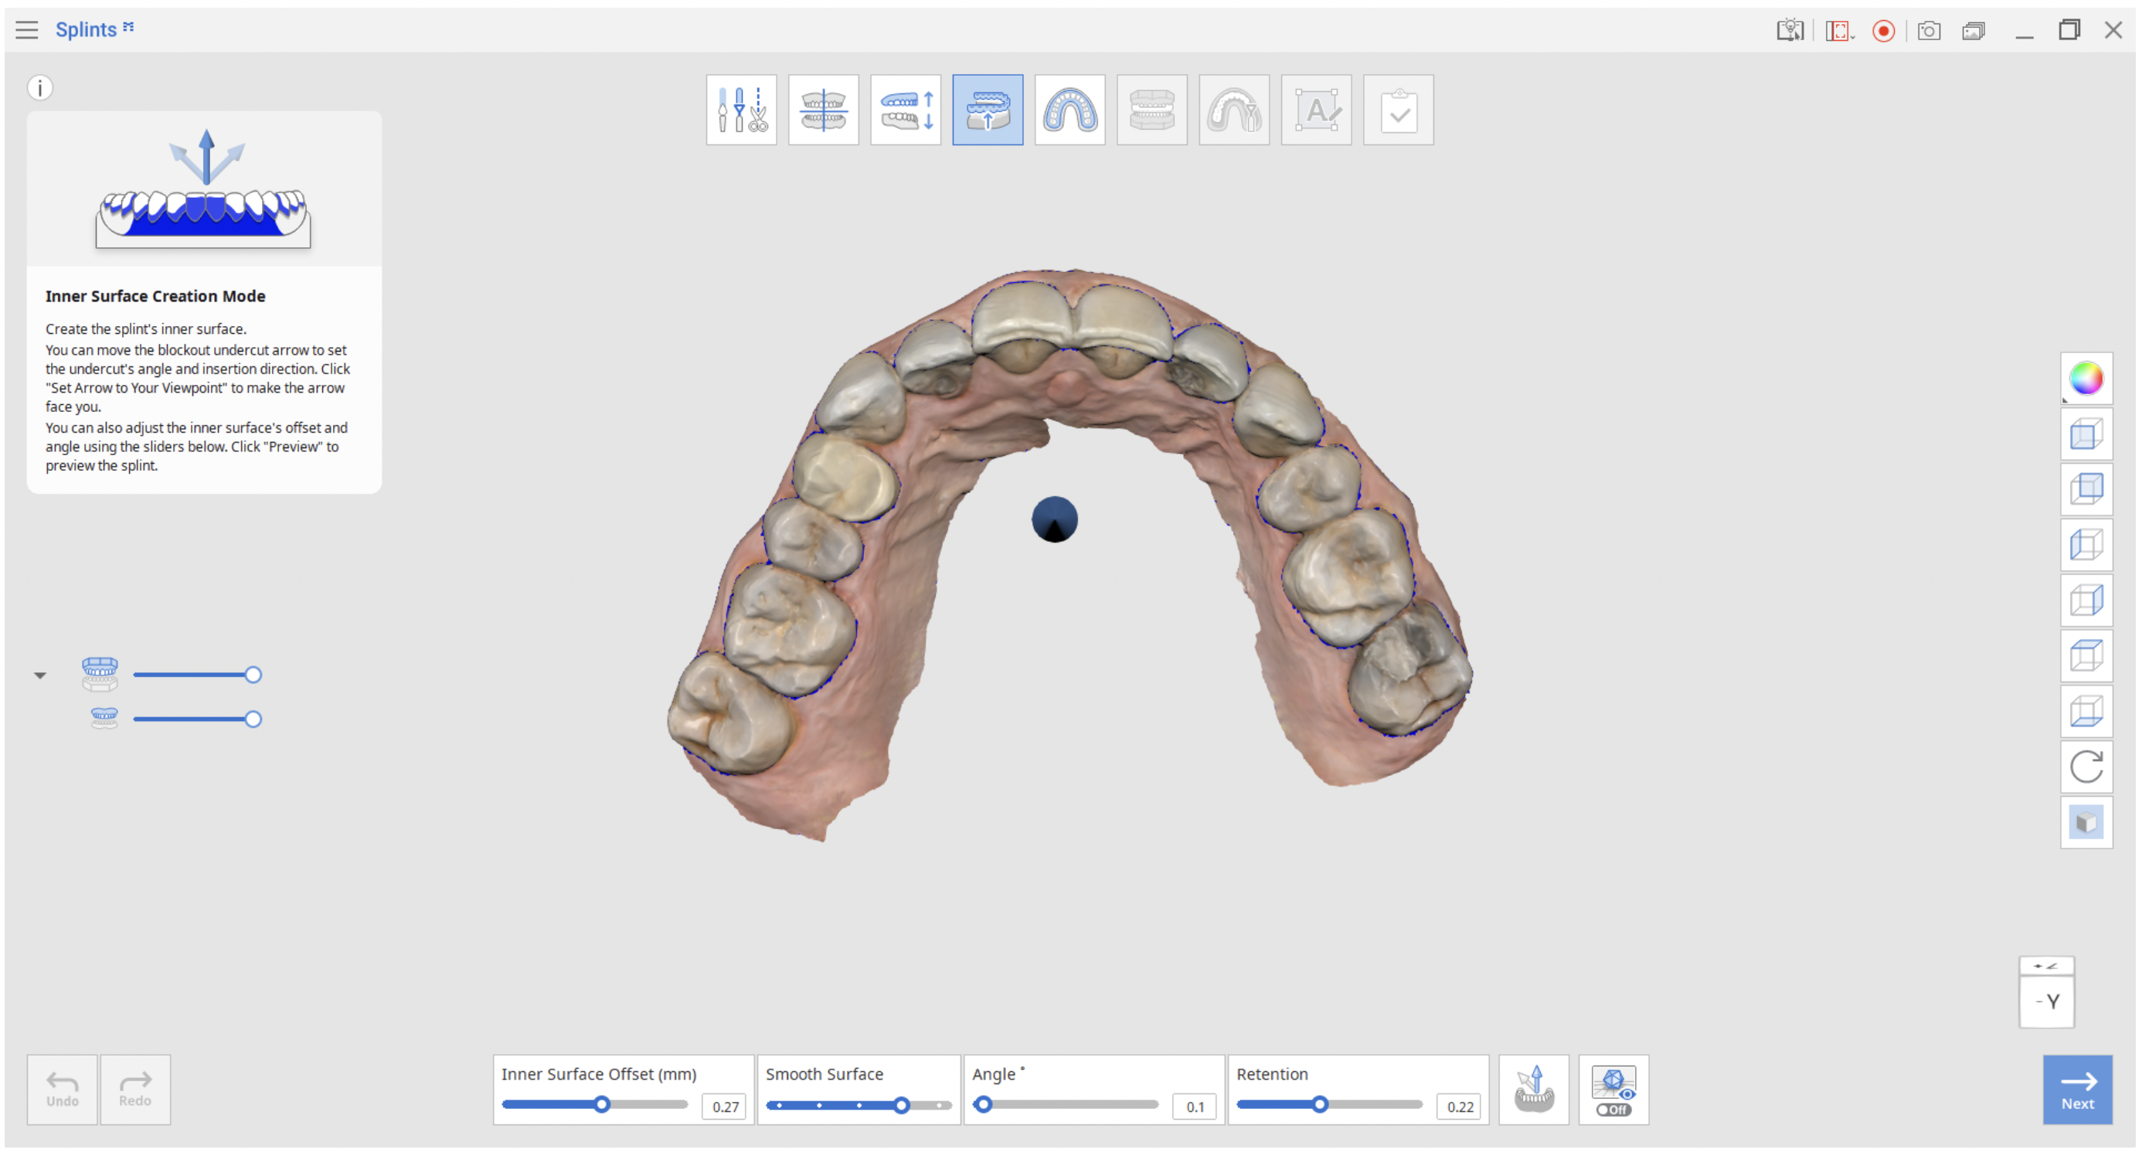Screen dimensions: 2142x1153
Task: Switch to back cube view
Action: point(2086,490)
